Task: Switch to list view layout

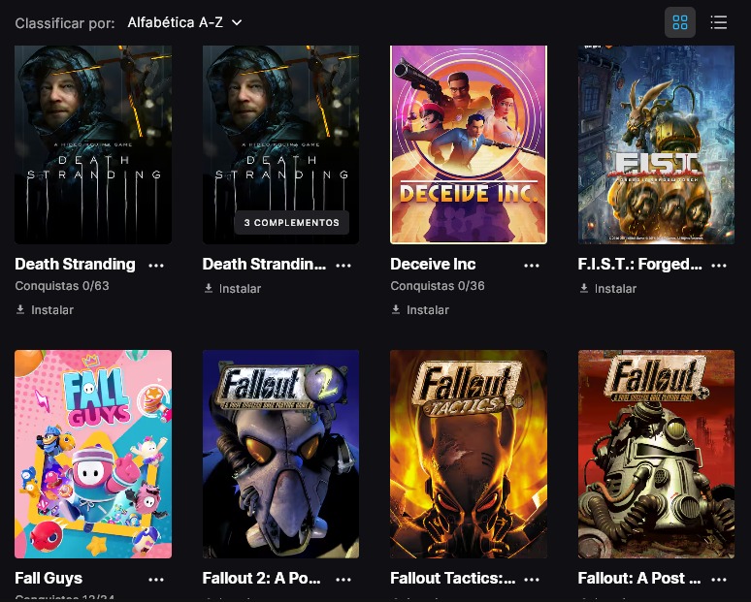Action: click(719, 22)
